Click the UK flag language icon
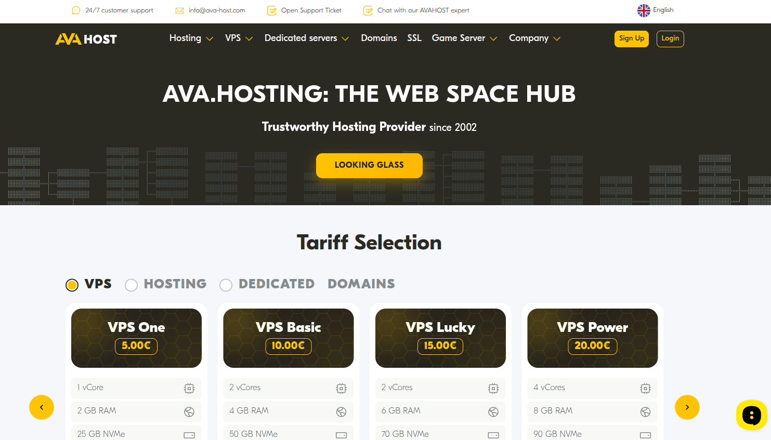The image size is (771, 440). pyautogui.click(x=644, y=10)
